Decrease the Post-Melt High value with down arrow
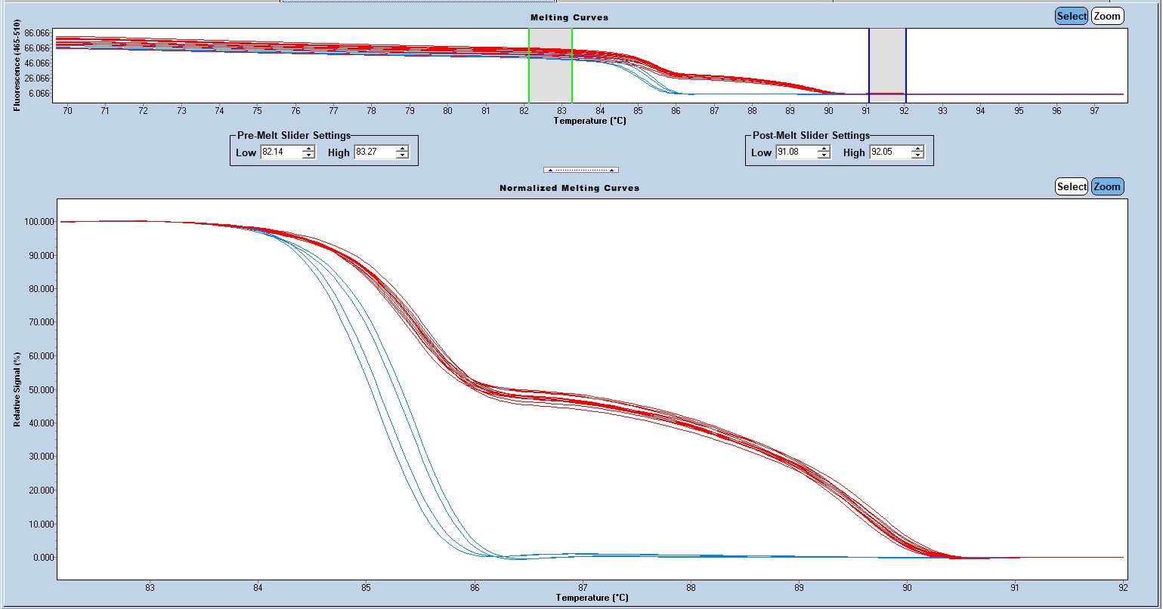Viewport: 1163px width, 609px height. pos(918,155)
